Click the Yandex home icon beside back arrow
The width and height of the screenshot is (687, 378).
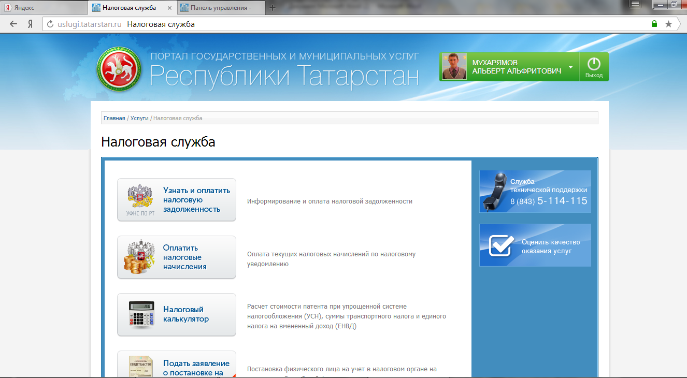tap(30, 24)
